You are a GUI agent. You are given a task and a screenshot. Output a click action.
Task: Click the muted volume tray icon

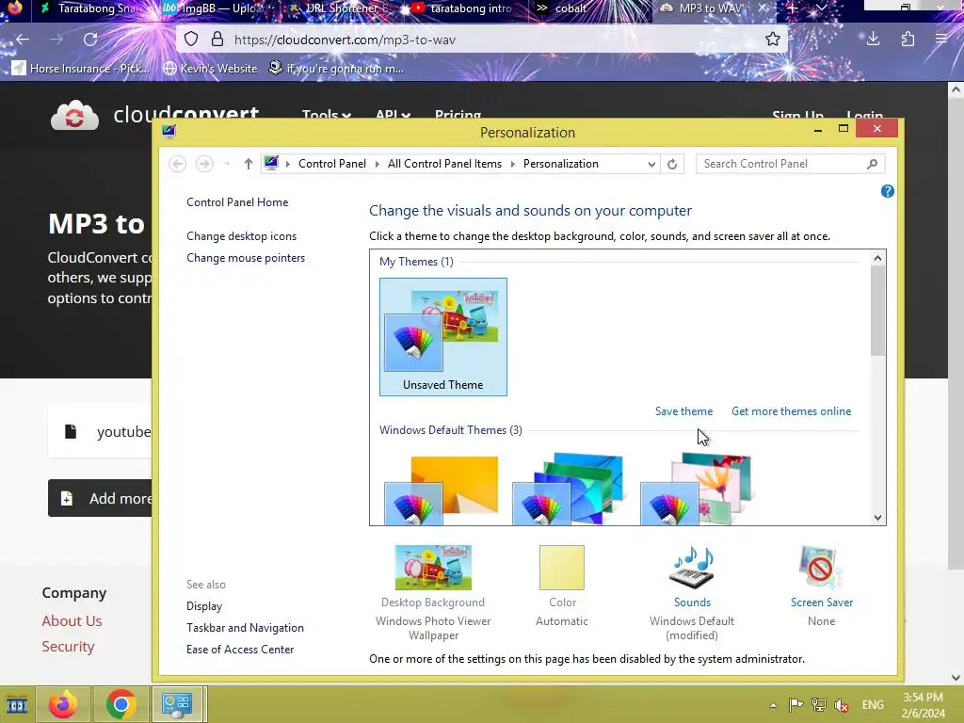click(x=841, y=704)
